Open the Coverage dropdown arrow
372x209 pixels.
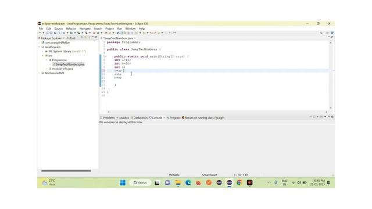click(x=83, y=33)
